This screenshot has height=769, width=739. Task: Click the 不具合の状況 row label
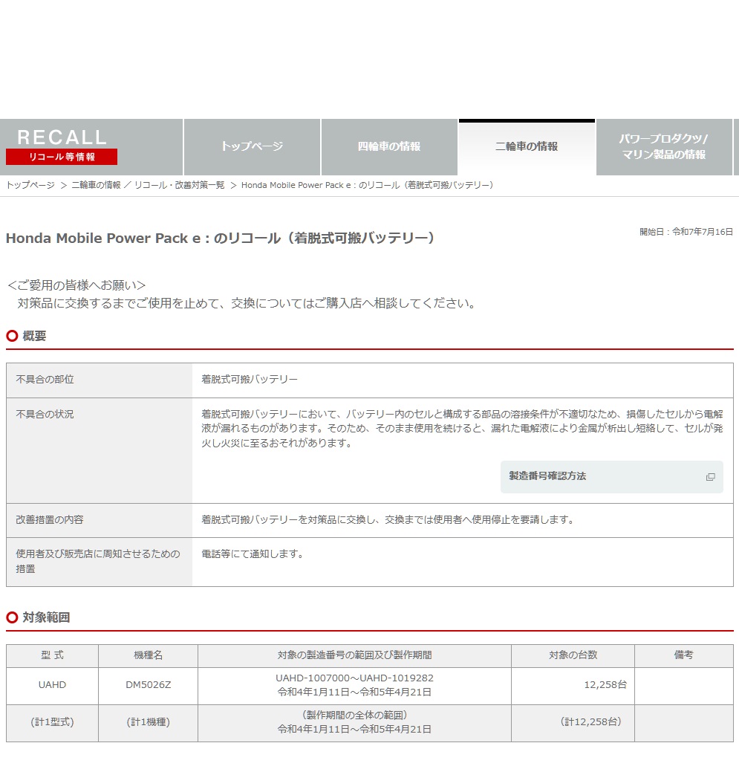pyautogui.click(x=45, y=414)
